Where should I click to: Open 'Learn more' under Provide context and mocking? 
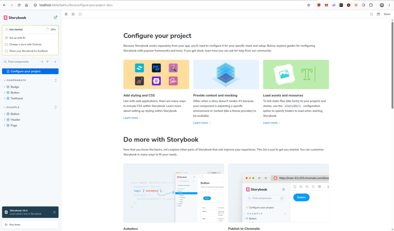(x=202, y=123)
